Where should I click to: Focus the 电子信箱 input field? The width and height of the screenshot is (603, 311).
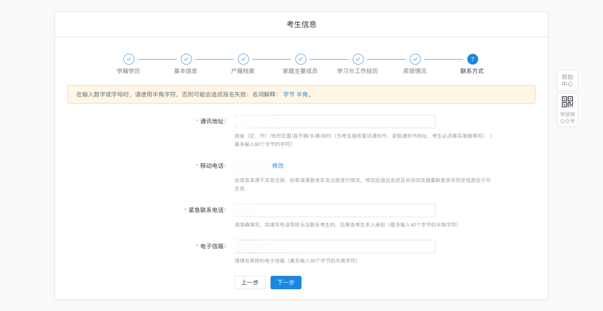pyautogui.click(x=334, y=246)
